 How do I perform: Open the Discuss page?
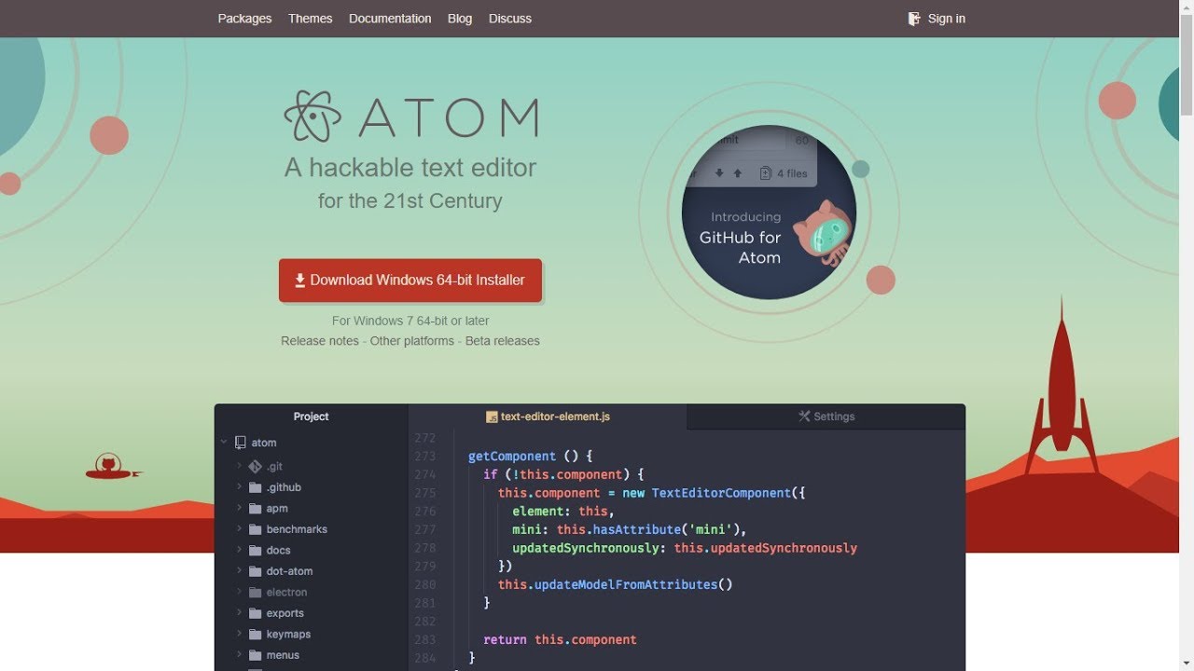(x=510, y=19)
